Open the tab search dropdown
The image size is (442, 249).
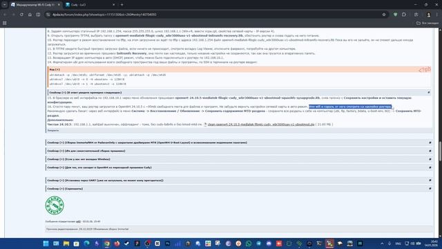pos(5,5)
